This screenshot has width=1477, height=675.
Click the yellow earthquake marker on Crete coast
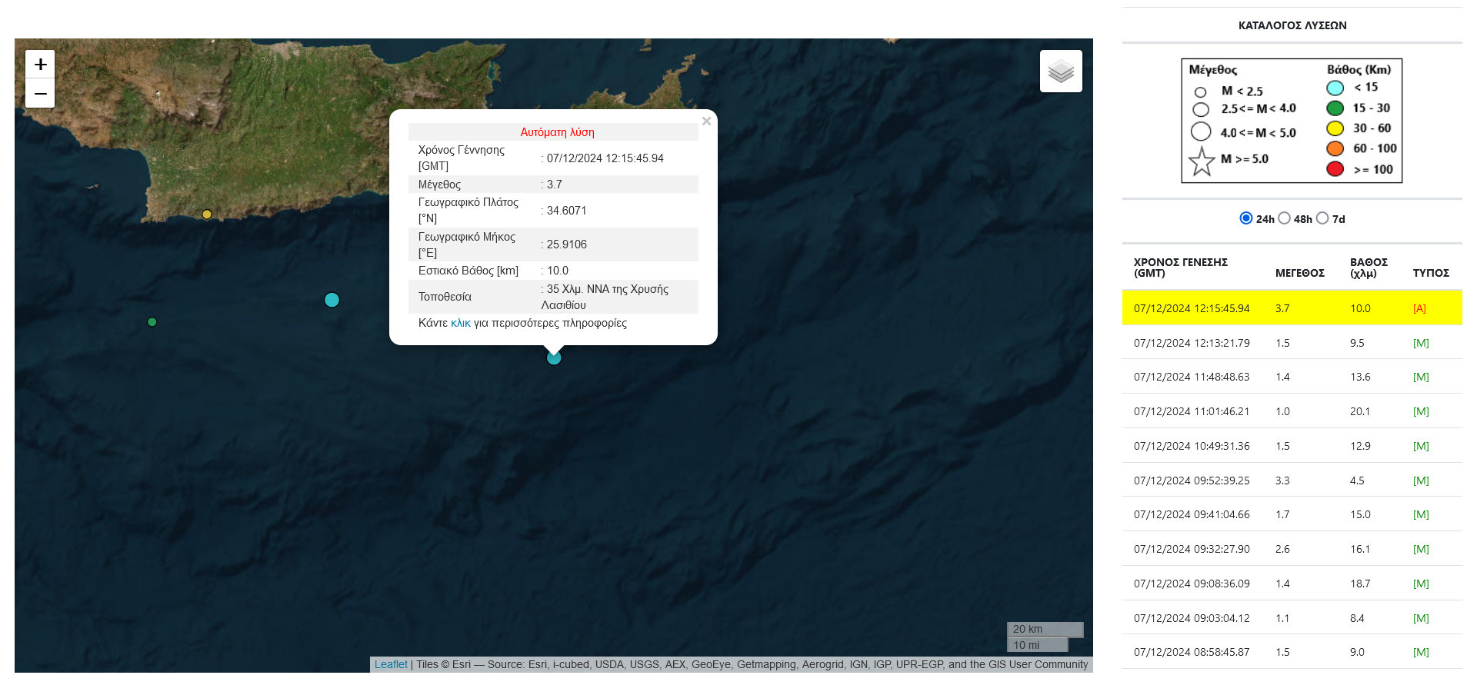pyautogui.click(x=206, y=214)
